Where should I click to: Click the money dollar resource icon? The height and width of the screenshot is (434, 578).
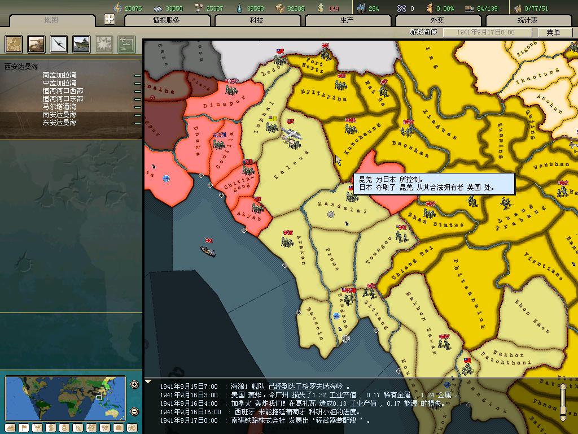[321, 8]
